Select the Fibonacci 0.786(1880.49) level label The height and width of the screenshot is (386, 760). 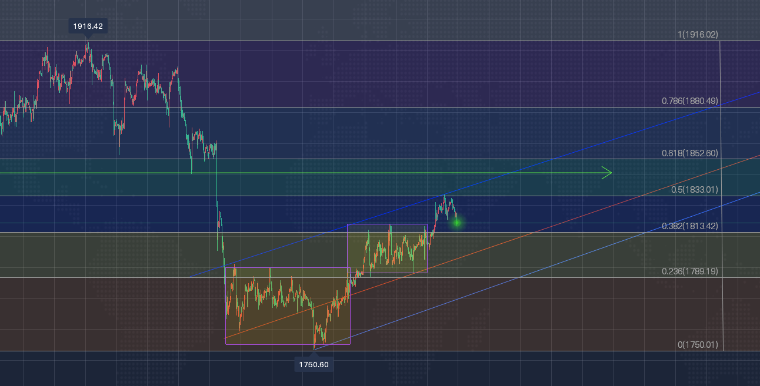pos(690,101)
